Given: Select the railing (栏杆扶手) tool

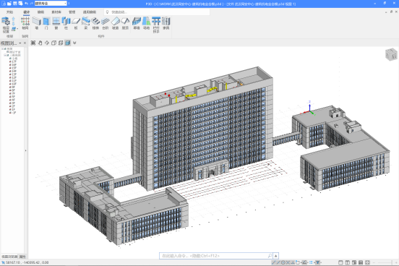Looking at the screenshot, I should (156, 25).
